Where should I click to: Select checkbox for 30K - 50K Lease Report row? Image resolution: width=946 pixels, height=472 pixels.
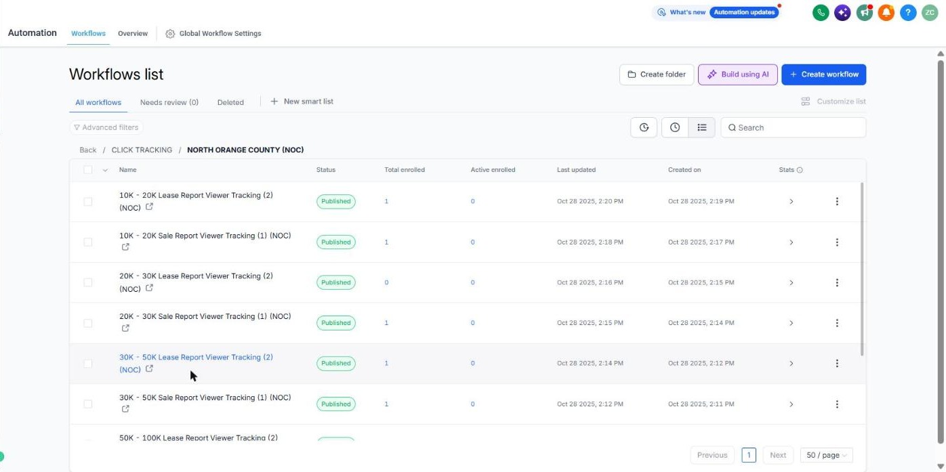point(88,364)
